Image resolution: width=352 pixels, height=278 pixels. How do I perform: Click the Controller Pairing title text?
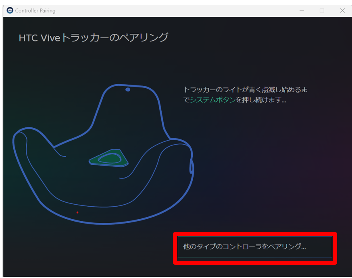coord(35,10)
